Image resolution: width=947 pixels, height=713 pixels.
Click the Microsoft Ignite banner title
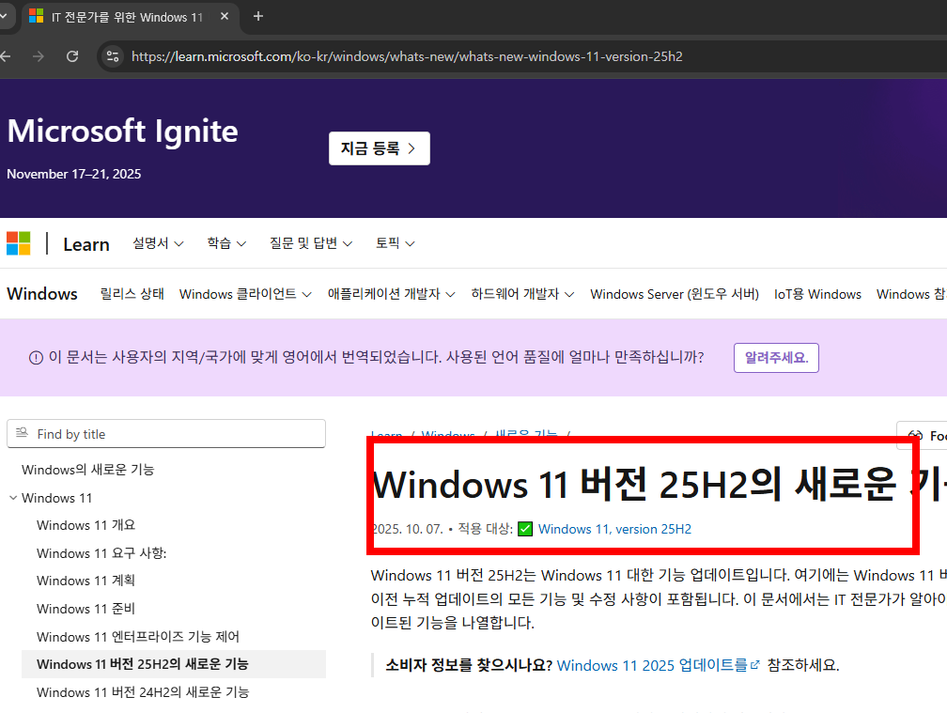122,132
